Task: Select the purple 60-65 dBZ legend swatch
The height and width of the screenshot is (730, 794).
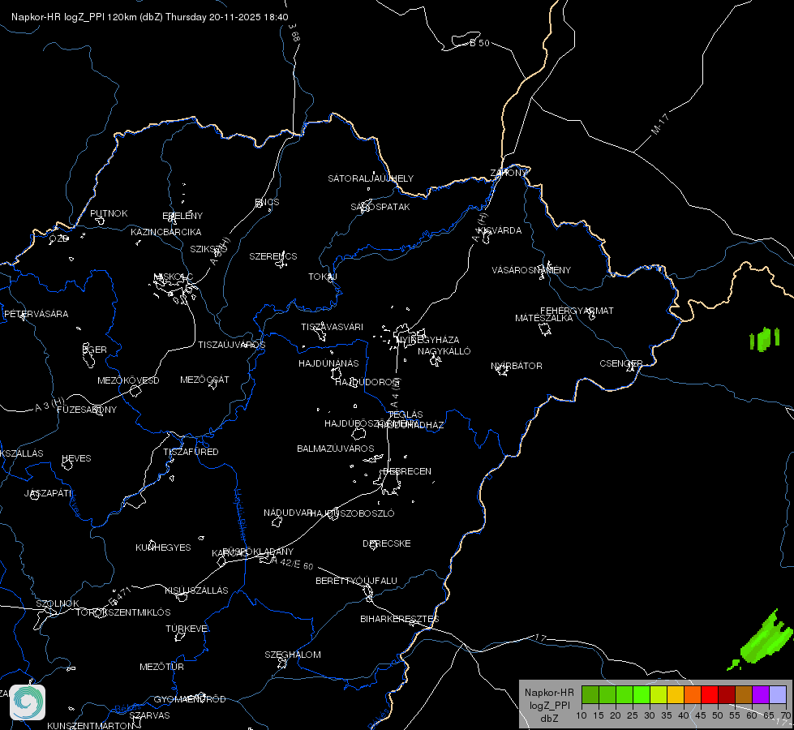Action: point(761,695)
